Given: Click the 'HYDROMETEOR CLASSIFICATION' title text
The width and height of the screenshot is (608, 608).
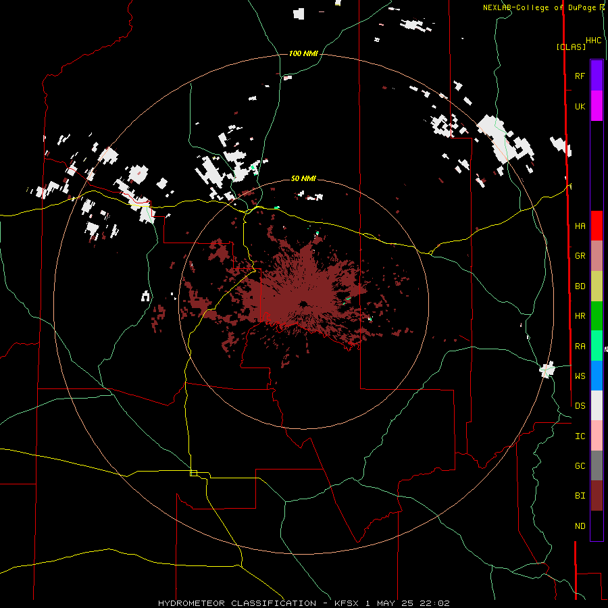Looking at the screenshot, I should pyautogui.click(x=237, y=603).
